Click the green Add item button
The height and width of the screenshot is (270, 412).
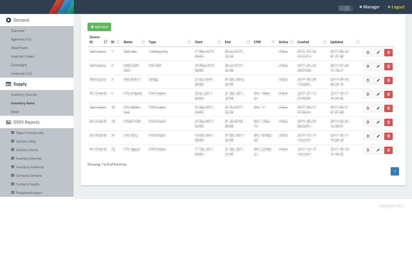pos(99,27)
